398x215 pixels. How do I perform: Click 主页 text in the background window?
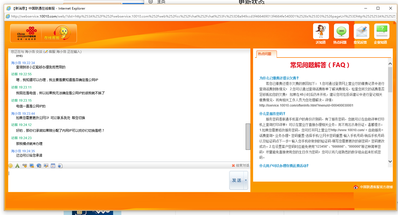161,2
